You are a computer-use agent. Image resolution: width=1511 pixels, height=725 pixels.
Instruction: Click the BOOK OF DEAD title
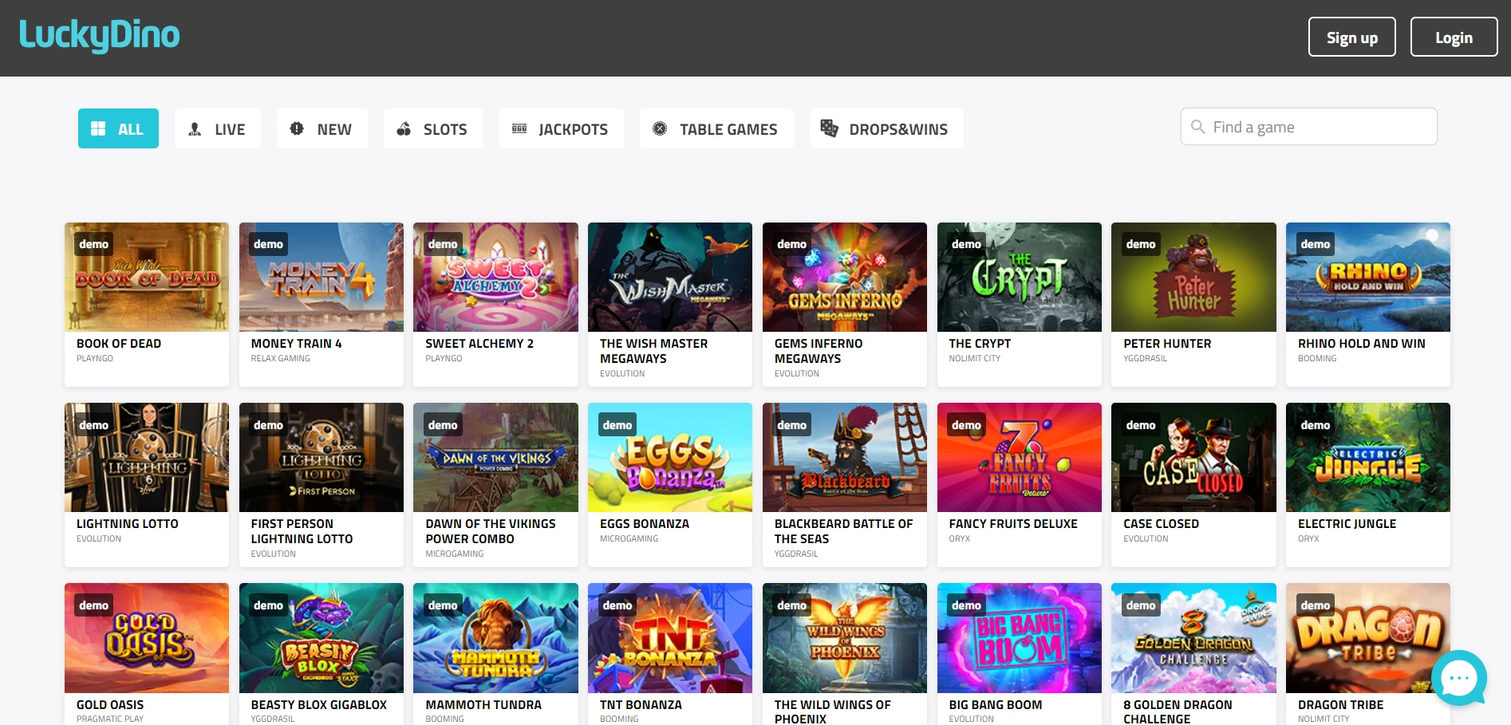[x=119, y=344]
